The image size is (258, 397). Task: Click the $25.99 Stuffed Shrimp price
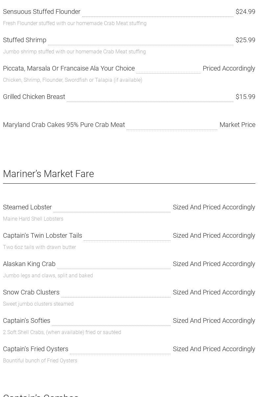pyautogui.click(x=245, y=40)
